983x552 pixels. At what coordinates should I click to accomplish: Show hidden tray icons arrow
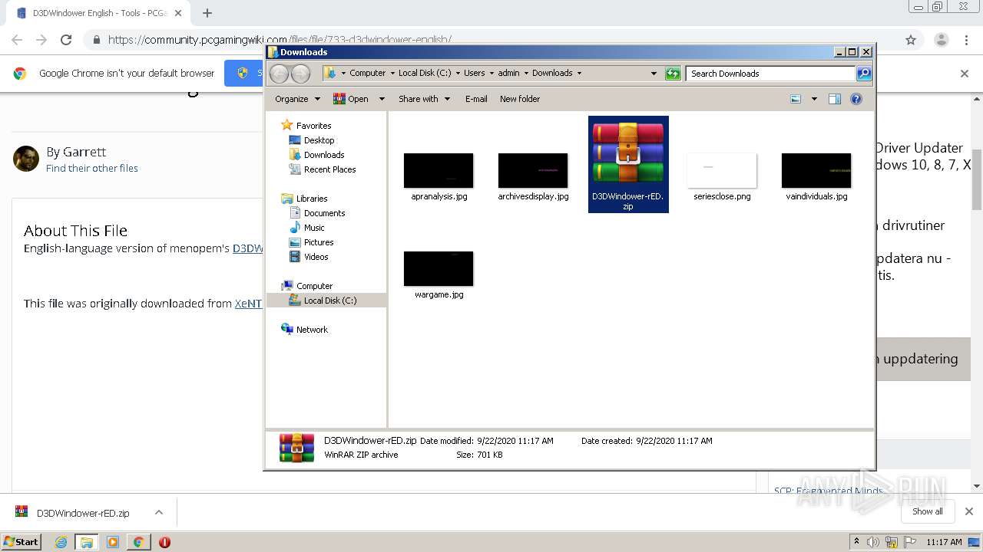click(x=857, y=542)
